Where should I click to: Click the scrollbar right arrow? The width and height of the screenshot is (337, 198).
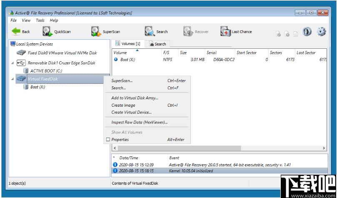coord(324,148)
